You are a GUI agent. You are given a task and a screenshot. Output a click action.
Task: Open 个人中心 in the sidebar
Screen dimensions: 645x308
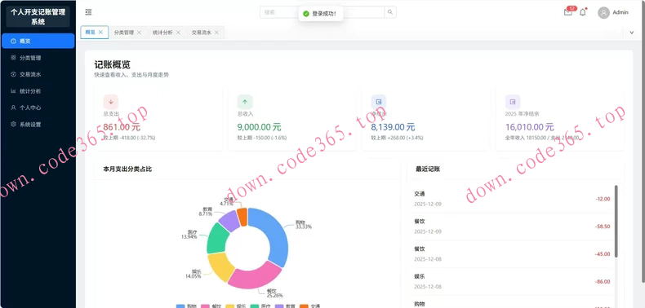coord(38,108)
